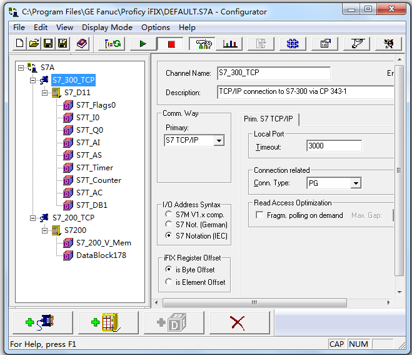Select S7T_Timer datablock in tree
Viewport: 412px width, 355px height.
pos(94,168)
